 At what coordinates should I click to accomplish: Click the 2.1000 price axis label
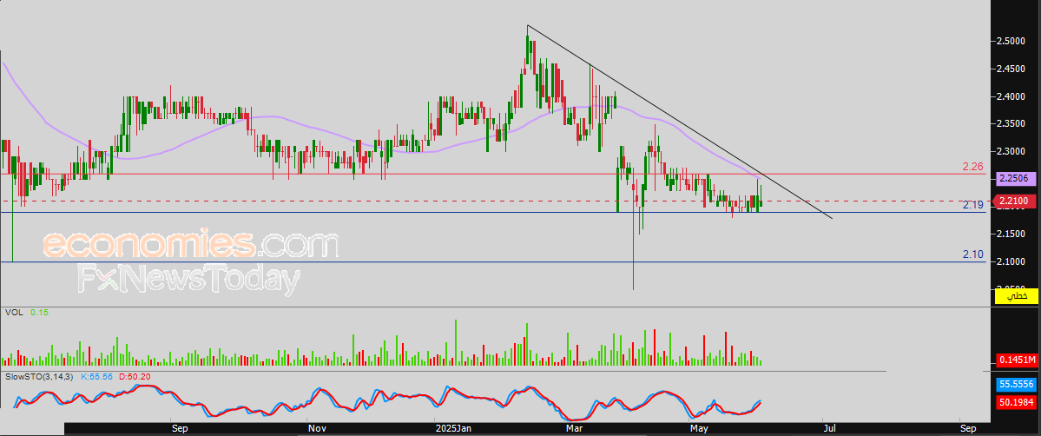[x=1010, y=262]
